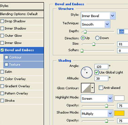Select the Drop Shadow style label

(15, 21)
